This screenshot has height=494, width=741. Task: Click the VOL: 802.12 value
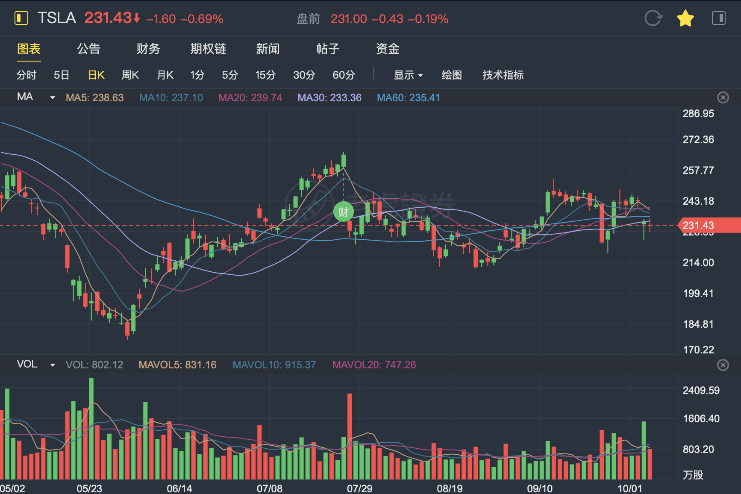tap(94, 365)
